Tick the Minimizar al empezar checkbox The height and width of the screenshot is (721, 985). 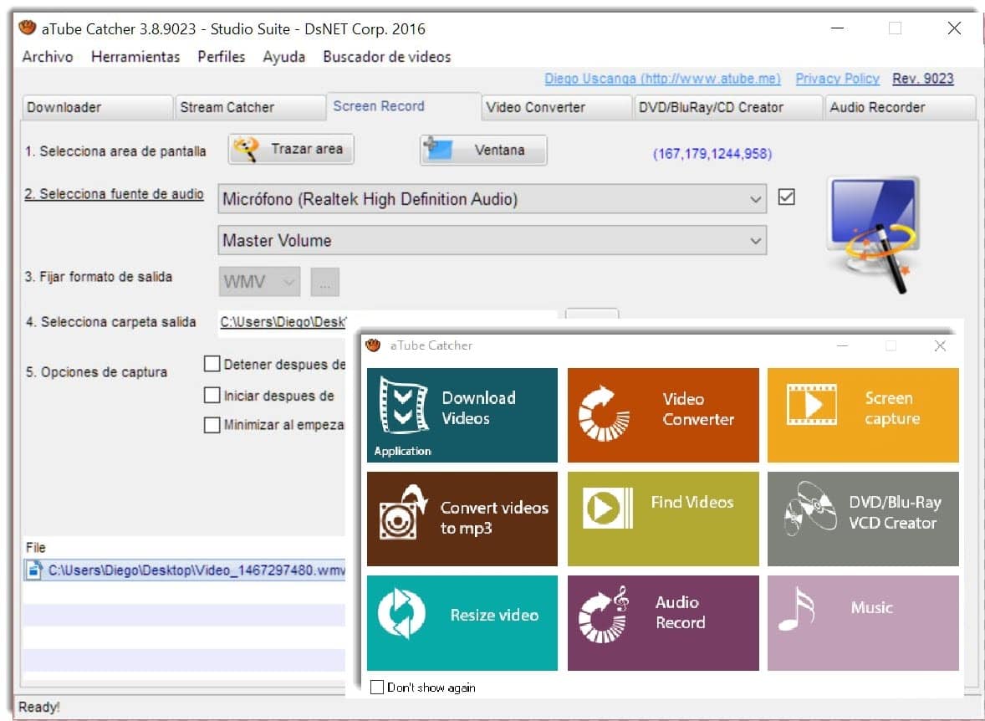click(x=212, y=425)
